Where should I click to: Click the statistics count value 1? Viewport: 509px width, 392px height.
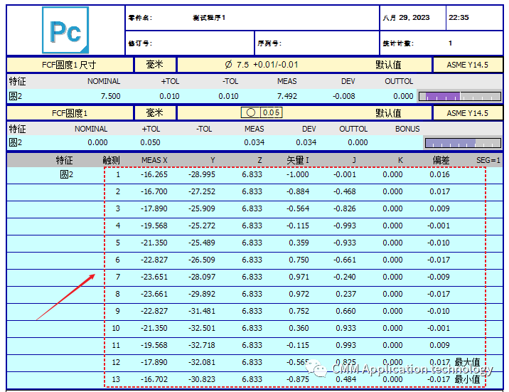click(450, 43)
